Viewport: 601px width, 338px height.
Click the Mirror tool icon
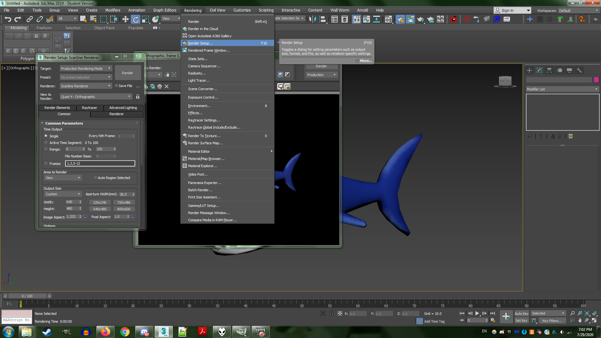coord(312,19)
